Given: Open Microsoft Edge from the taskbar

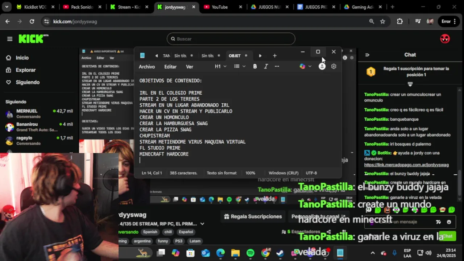Looking at the screenshot, I should coord(220,253).
